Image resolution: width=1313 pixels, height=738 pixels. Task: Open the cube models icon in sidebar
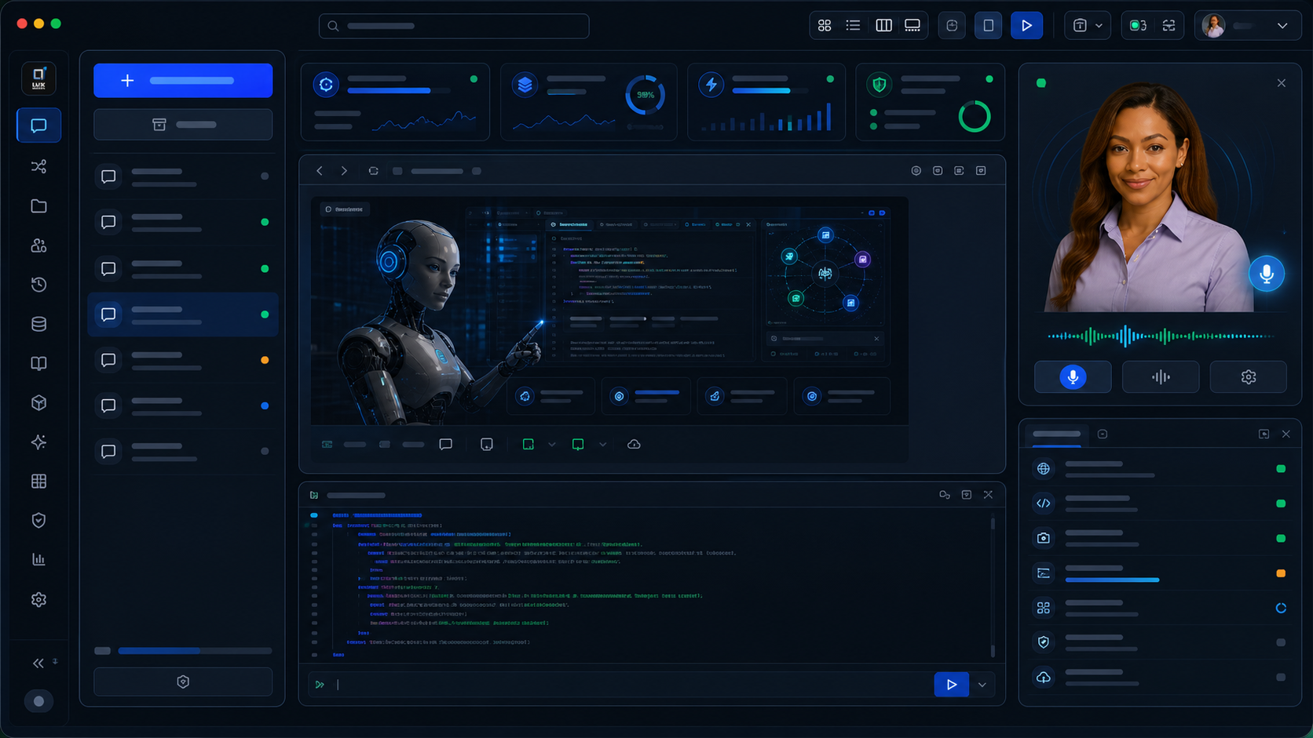tap(38, 402)
